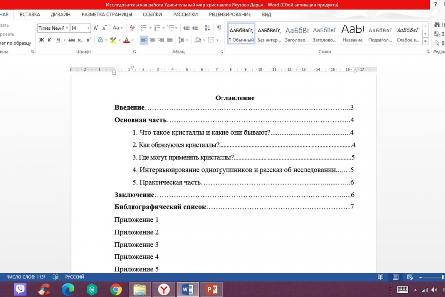Open the РАССЫЛКИ tab
This screenshot has height=297, width=445.
coord(185,14)
